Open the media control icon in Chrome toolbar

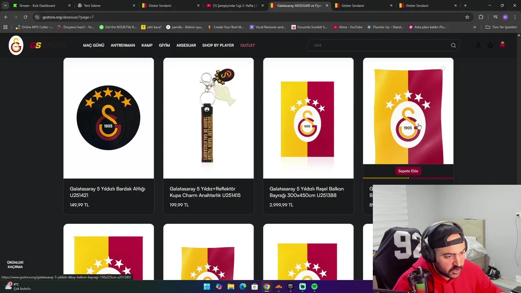pyautogui.click(x=495, y=17)
